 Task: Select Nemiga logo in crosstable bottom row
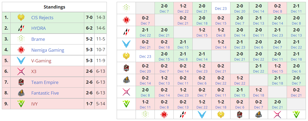pyautogui.click(x=164, y=115)
